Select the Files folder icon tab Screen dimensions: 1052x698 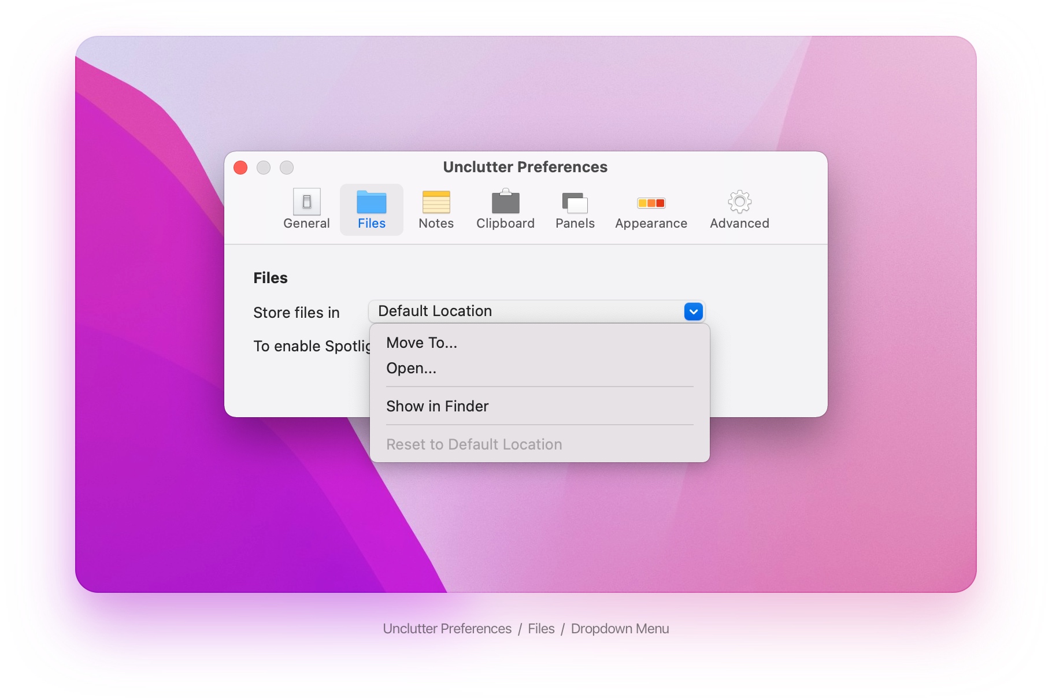pyautogui.click(x=372, y=209)
